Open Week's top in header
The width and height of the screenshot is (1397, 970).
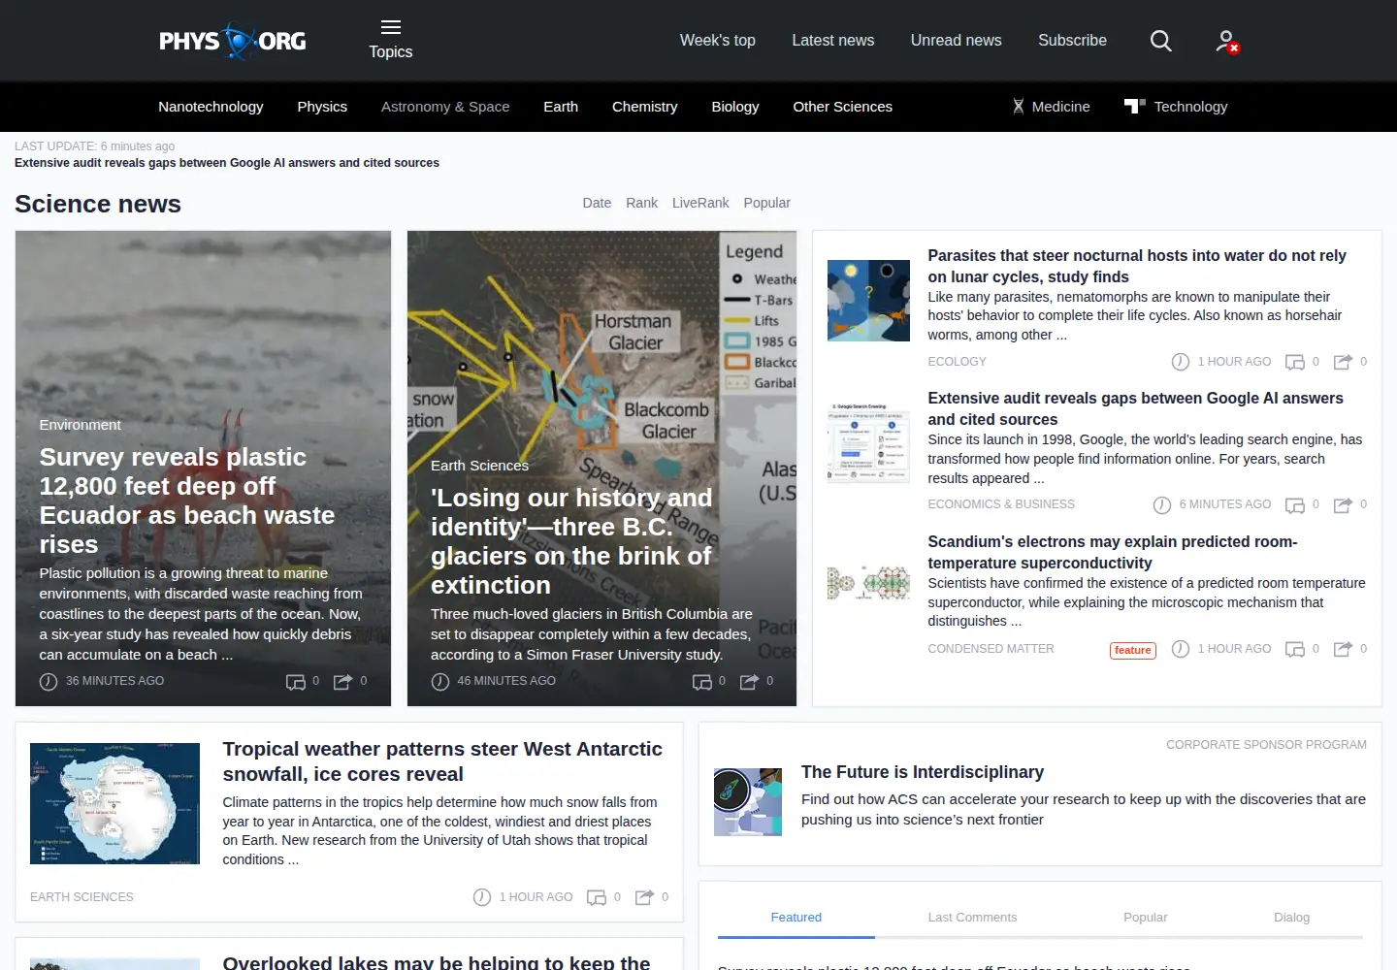(x=718, y=41)
